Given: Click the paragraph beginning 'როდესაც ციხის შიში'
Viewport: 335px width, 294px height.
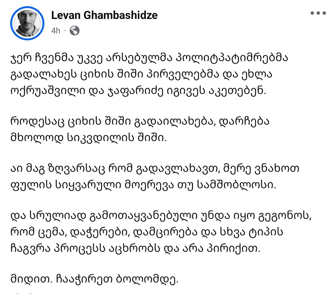Looking at the screenshot, I should point(140,130).
